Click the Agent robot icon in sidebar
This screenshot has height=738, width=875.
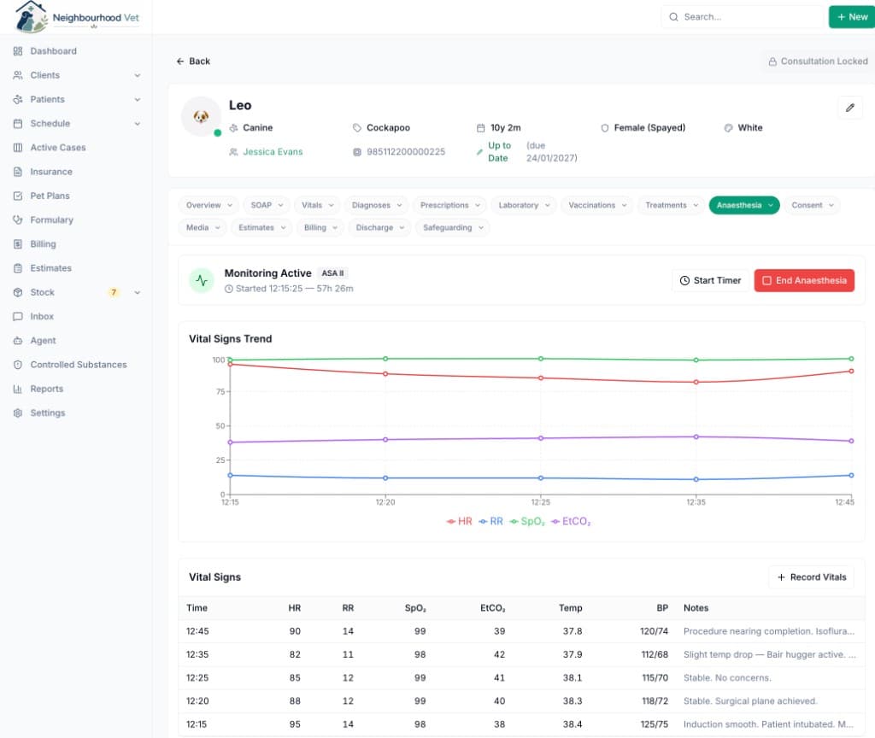coord(18,340)
